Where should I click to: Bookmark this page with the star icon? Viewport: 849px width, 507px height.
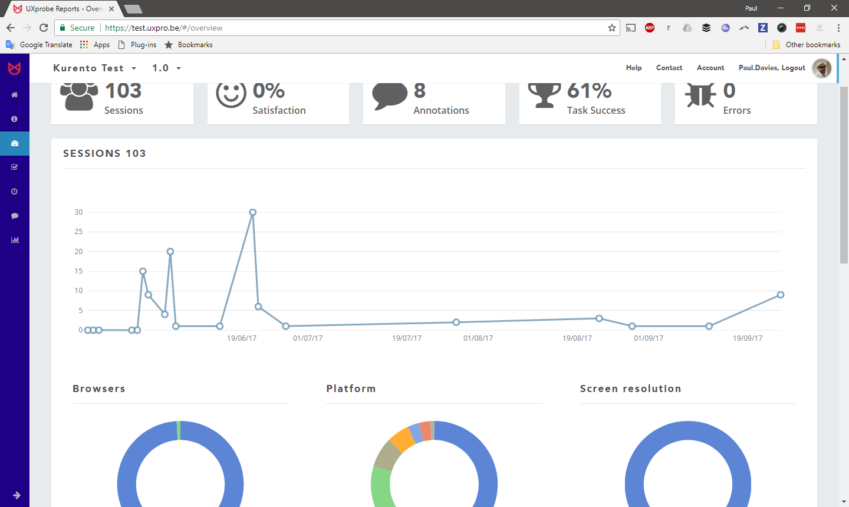pos(612,28)
